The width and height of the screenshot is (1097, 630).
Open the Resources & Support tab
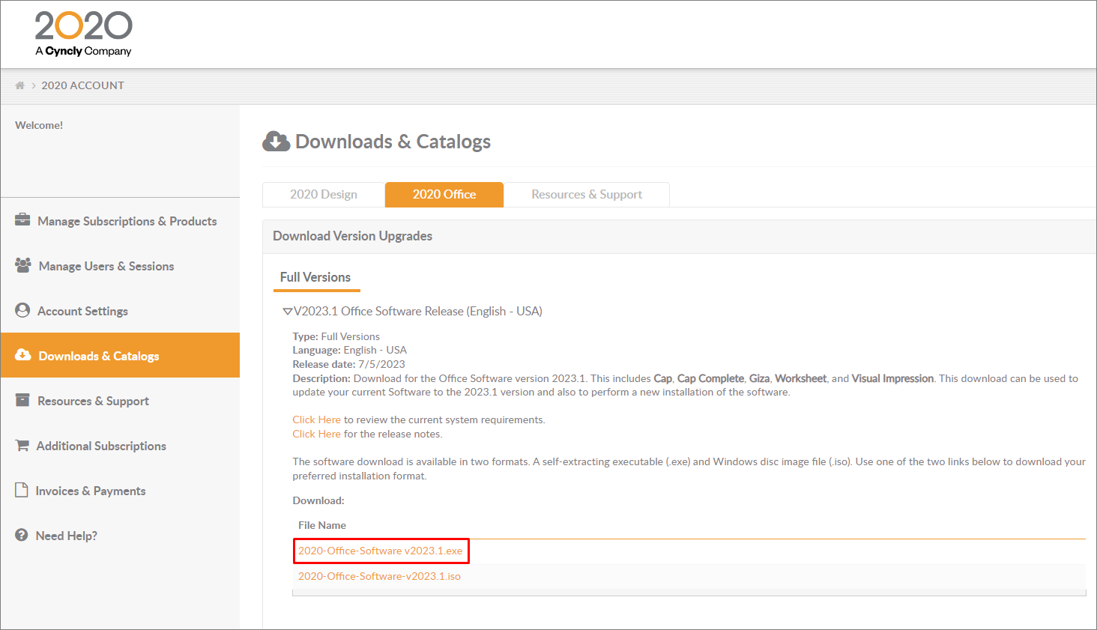pyautogui.click(x=587, y=194)
